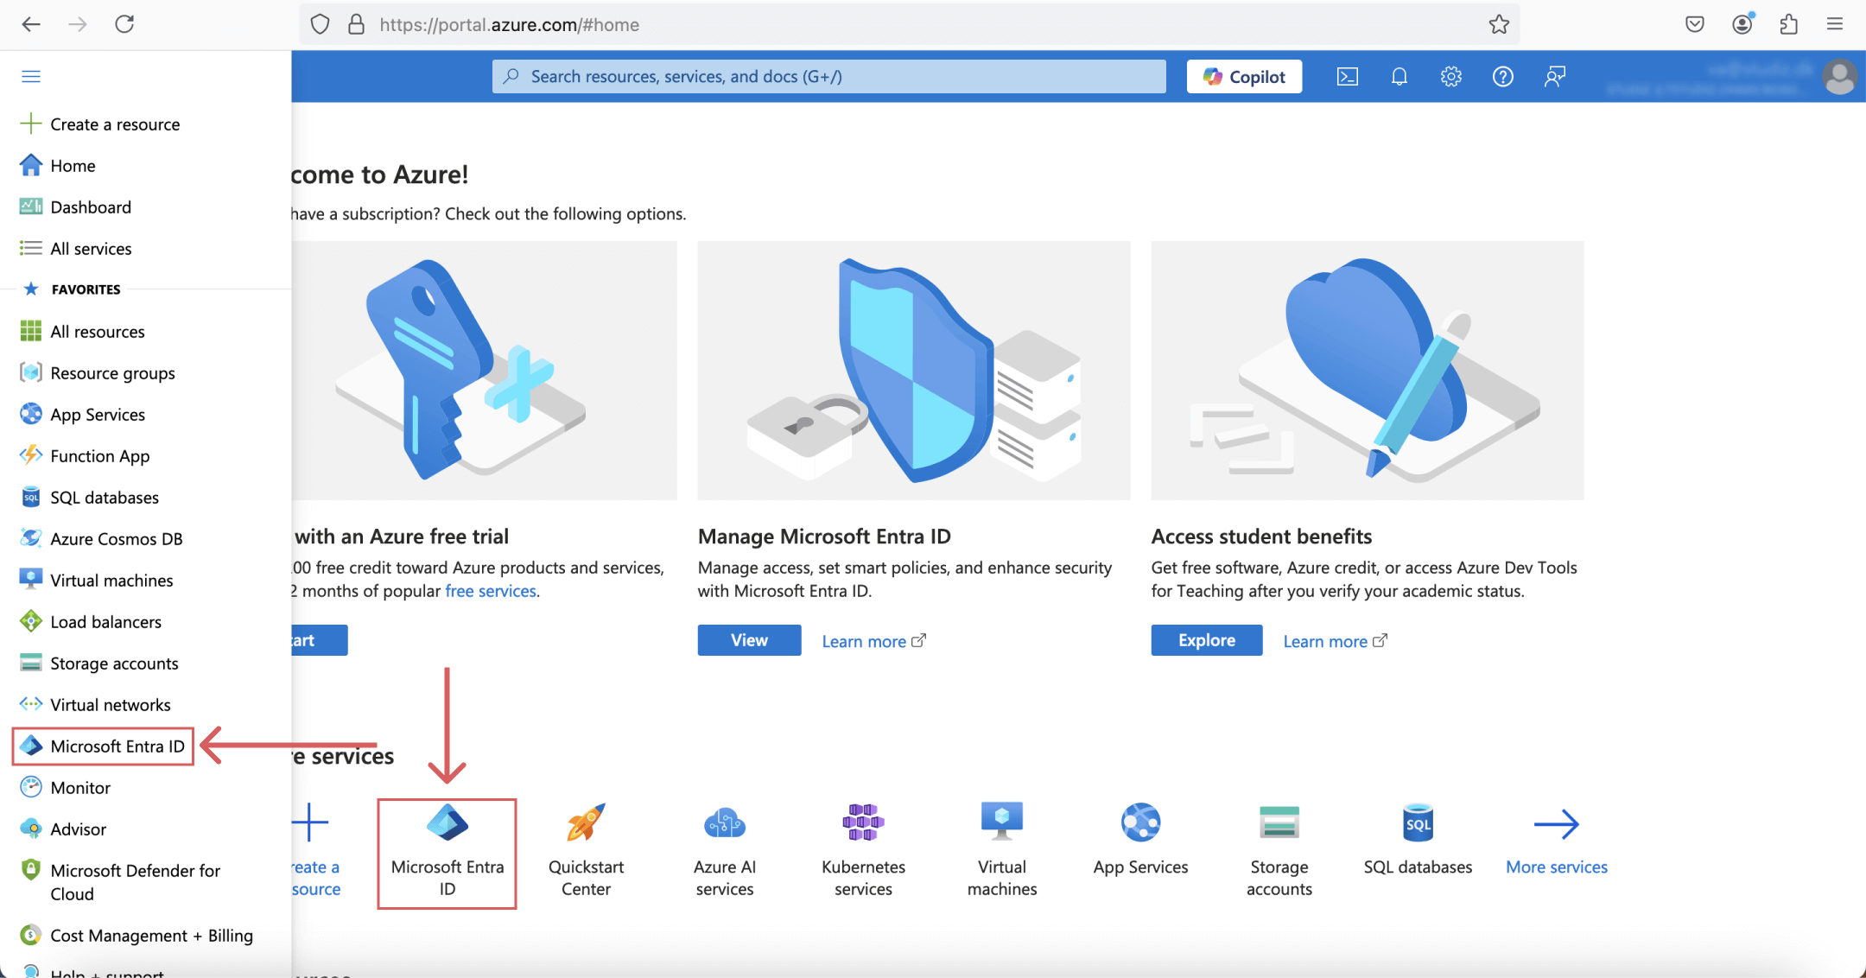Viewport: 1866px width, 978px height.
Task: Click Monitor icon in sidebar
Action: (31, 788)
